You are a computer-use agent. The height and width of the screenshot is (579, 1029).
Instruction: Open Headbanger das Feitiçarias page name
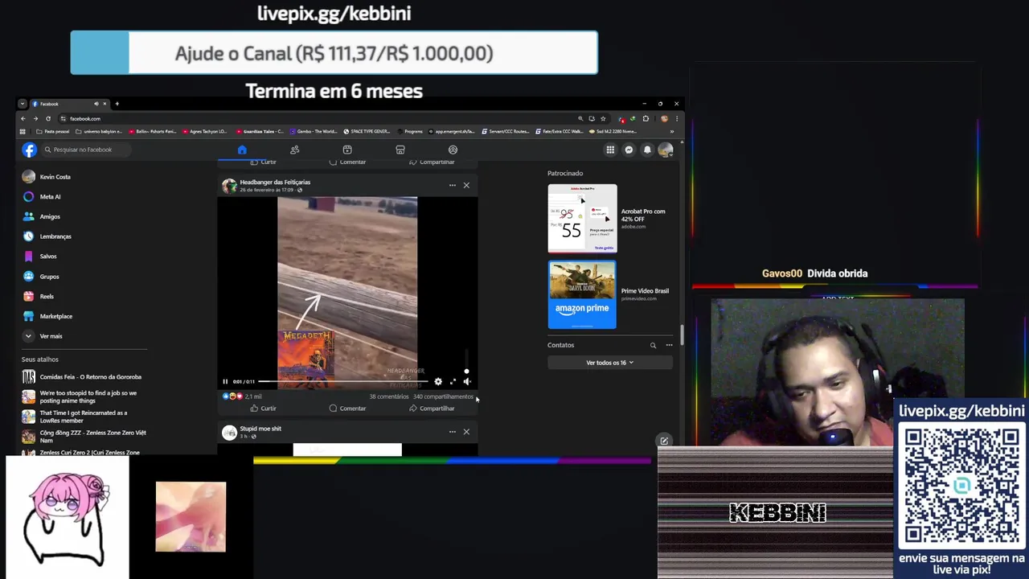(275, 182)
